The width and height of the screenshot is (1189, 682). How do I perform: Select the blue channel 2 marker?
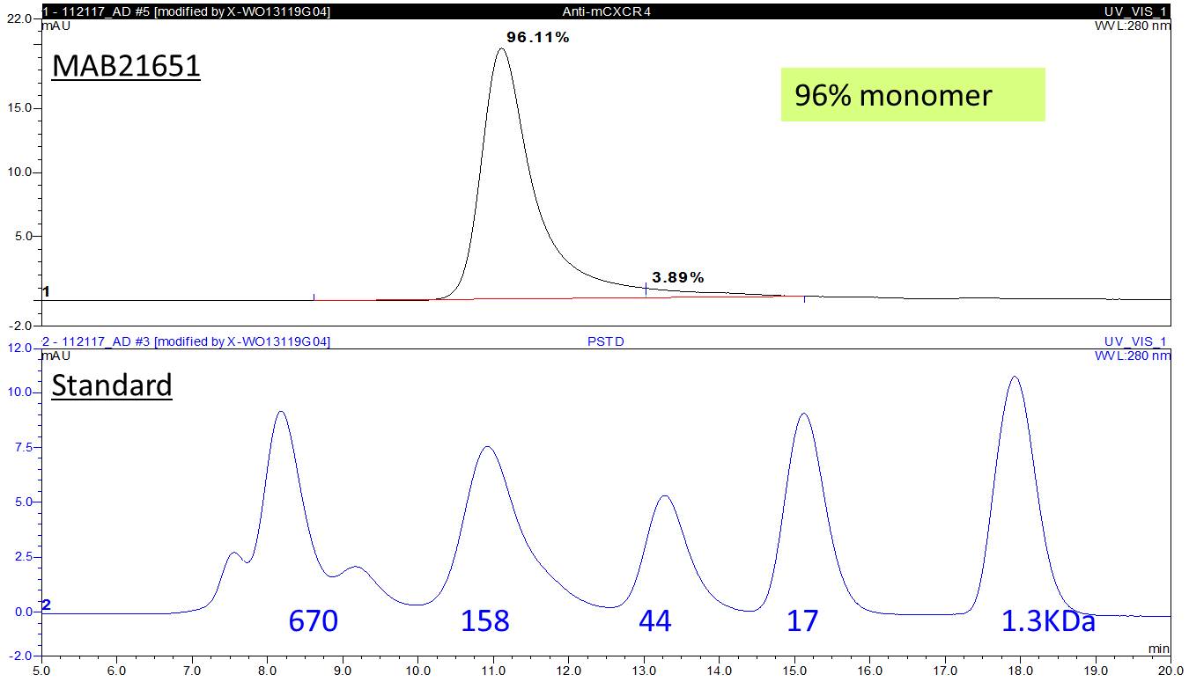pos(47,605)
